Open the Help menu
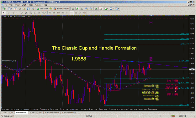 [45, 5]
